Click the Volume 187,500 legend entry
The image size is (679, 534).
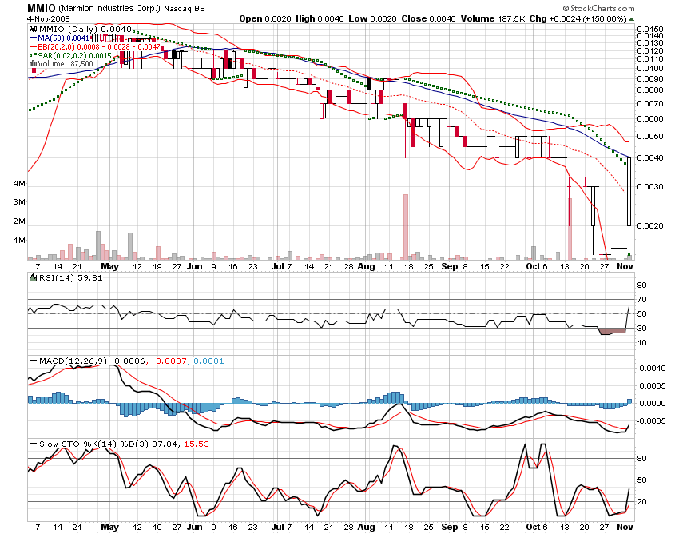(62, 64)
